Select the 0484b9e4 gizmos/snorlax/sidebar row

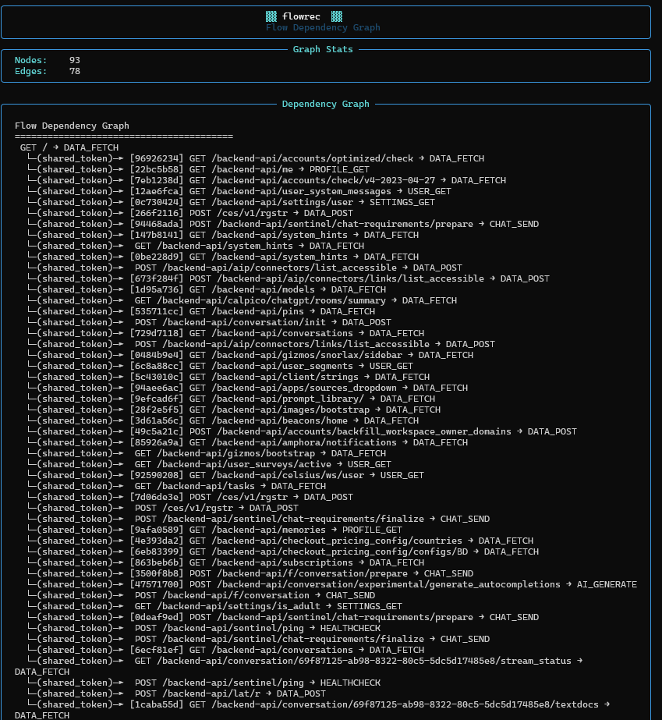(250, 356)
